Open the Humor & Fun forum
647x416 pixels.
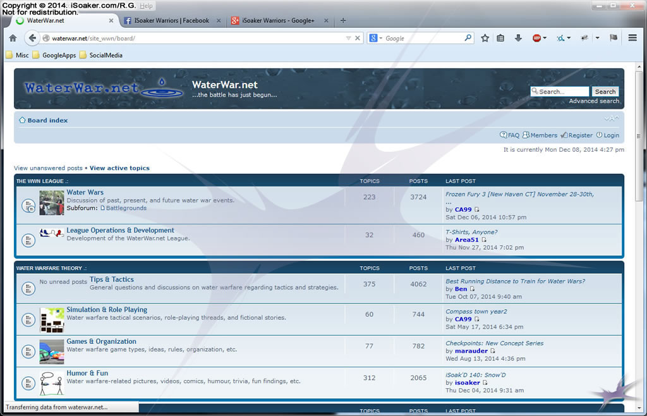point(87,373)
